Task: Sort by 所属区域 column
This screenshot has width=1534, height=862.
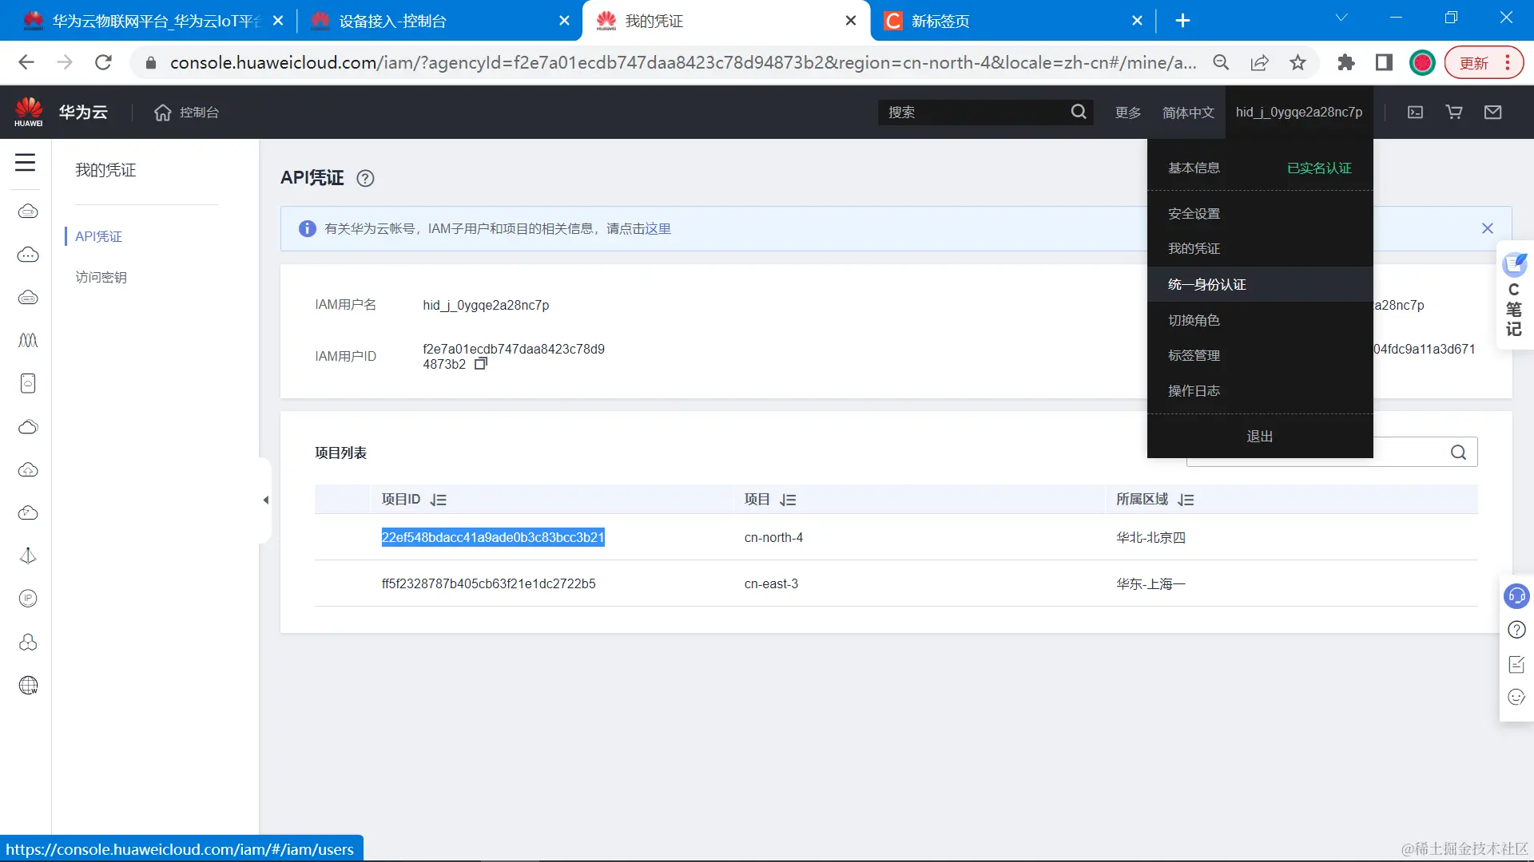Action: click(x=1186, y=500)
